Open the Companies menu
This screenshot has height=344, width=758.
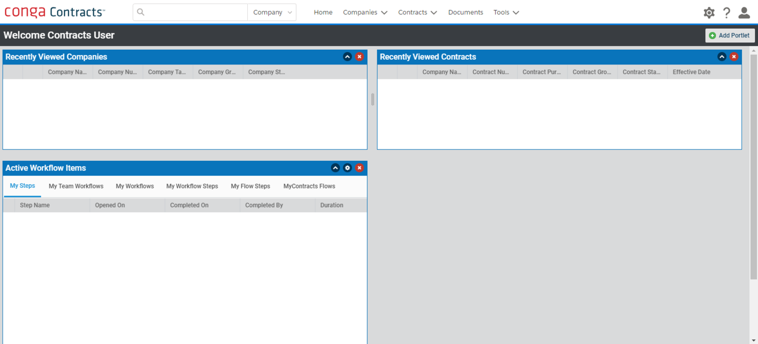(x=365, y=12)
